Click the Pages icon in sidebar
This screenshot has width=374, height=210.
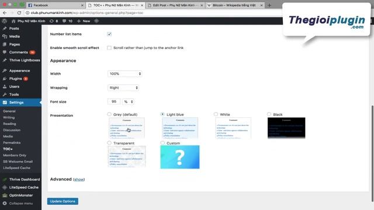(5, 44)
